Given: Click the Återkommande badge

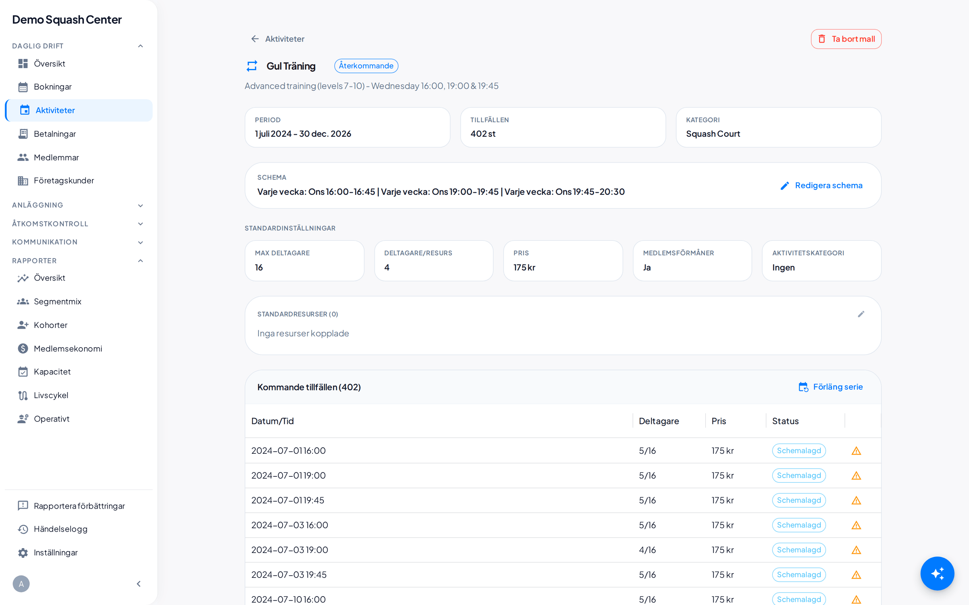Looking at the screenshot, I should (366, 66).
